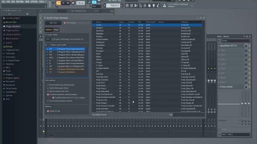
Task: Click the Start scan button
Action: click(53, 23)
